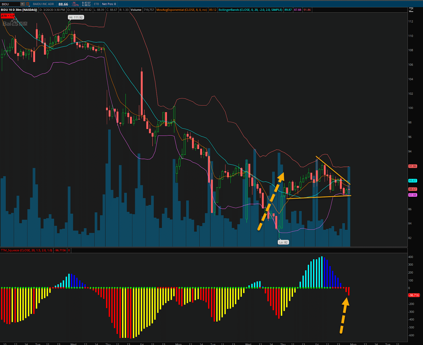Click the ATR = 1.9 red label

(7, 16)
